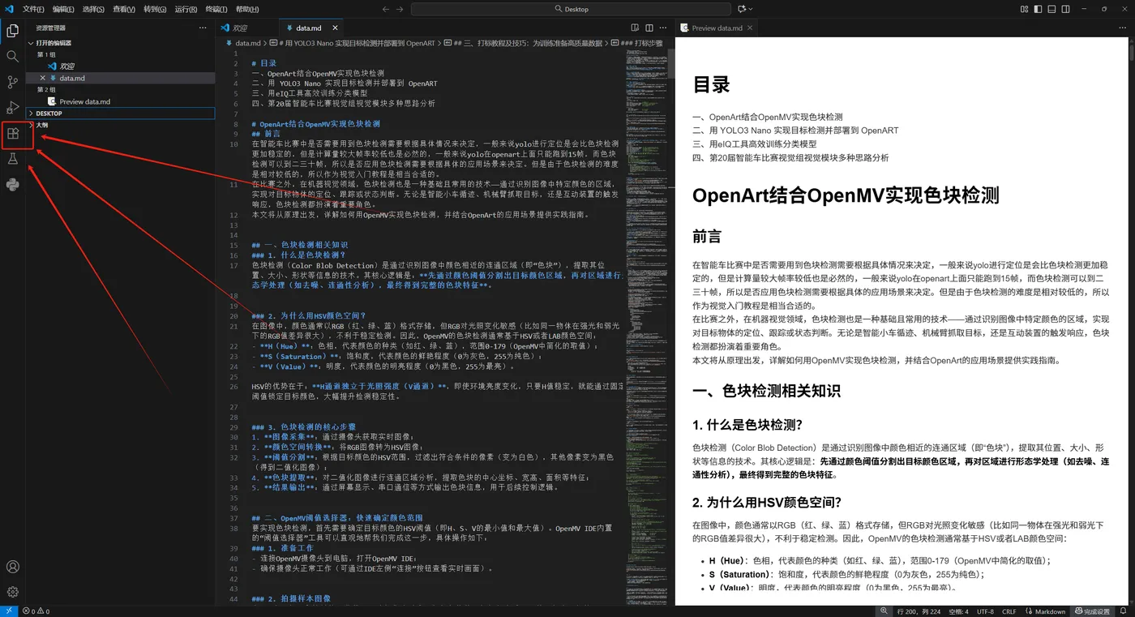This screenshot has height=617, width=1135.
Task: Open the Copilot dropdown arrow in title bar
Action: [751, 9]
